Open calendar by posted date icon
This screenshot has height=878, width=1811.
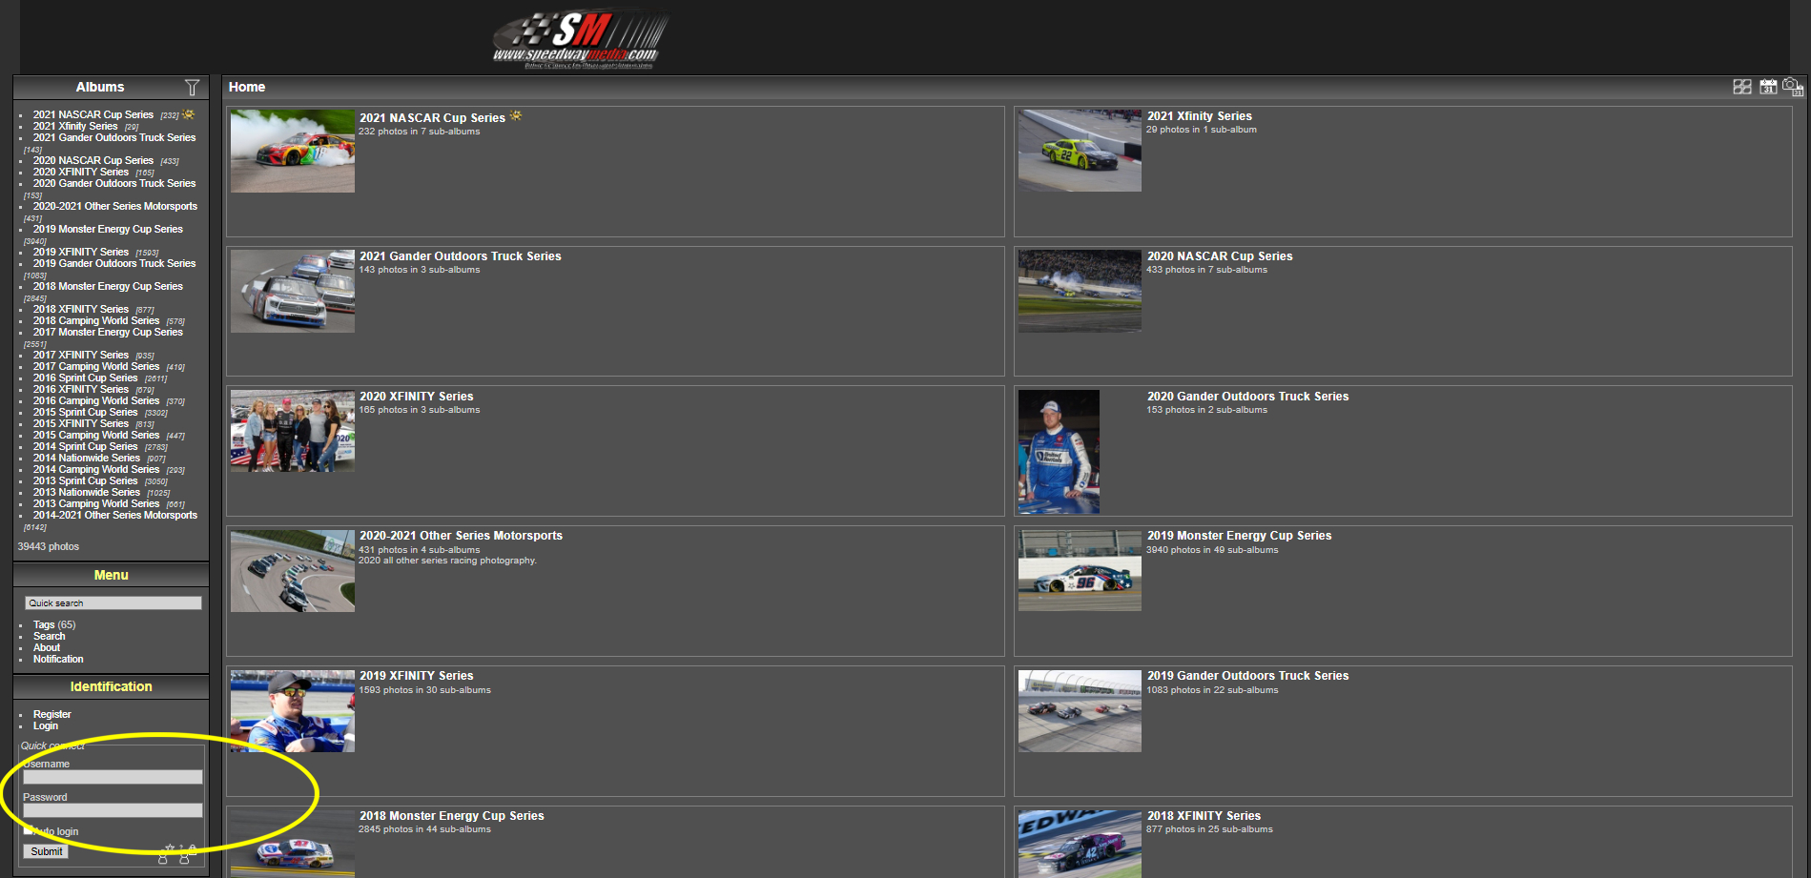pos(1767,87)
